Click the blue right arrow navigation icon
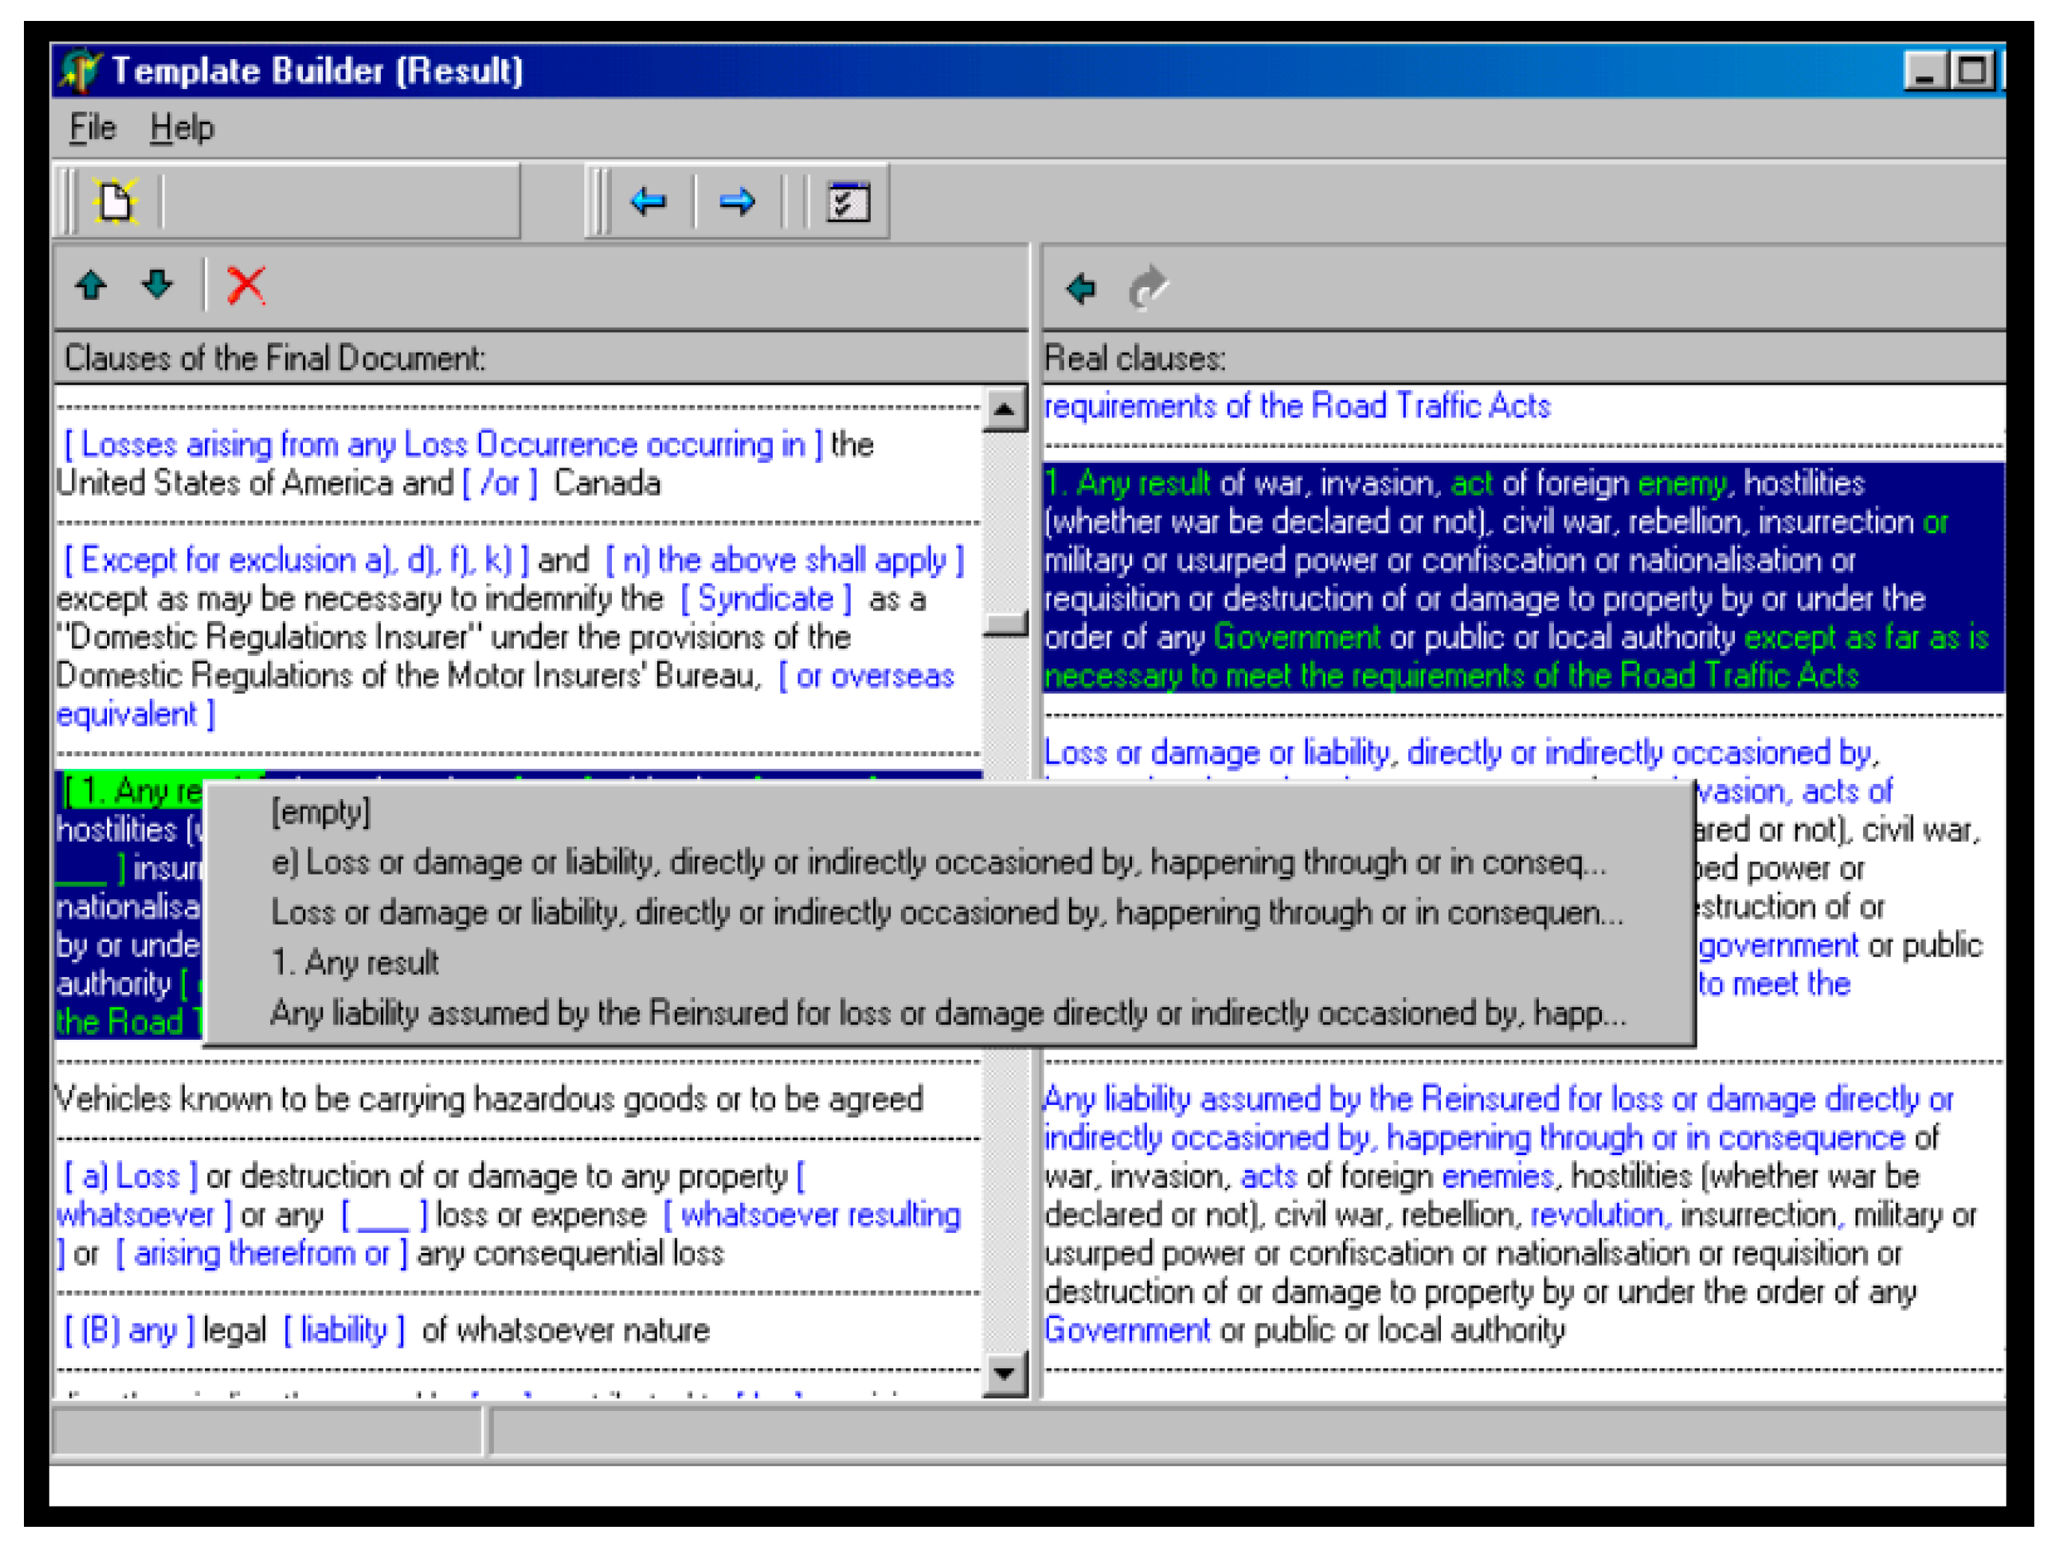This screenshot has height=1553, width=2056. click(x=736, y=200)
